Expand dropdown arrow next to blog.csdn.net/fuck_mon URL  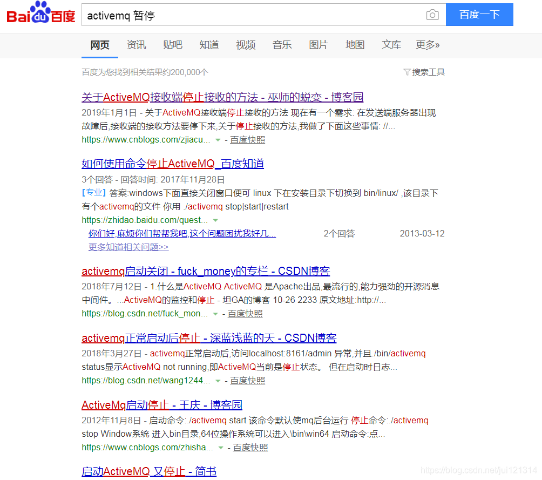click(215, 314)
